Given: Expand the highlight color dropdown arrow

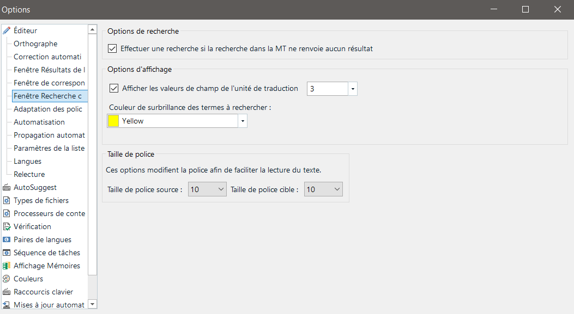Looking at the screenshot, I should tap(242, 121).
